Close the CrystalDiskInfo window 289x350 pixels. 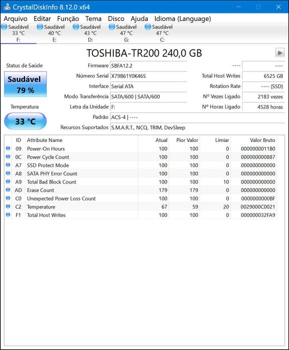(279, 7)
